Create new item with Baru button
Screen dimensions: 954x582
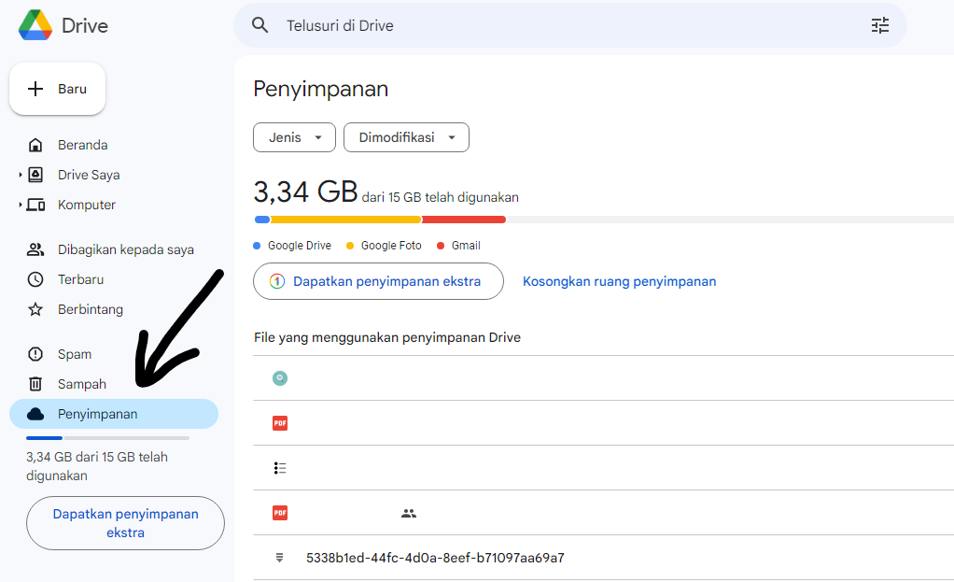point(57,89)
